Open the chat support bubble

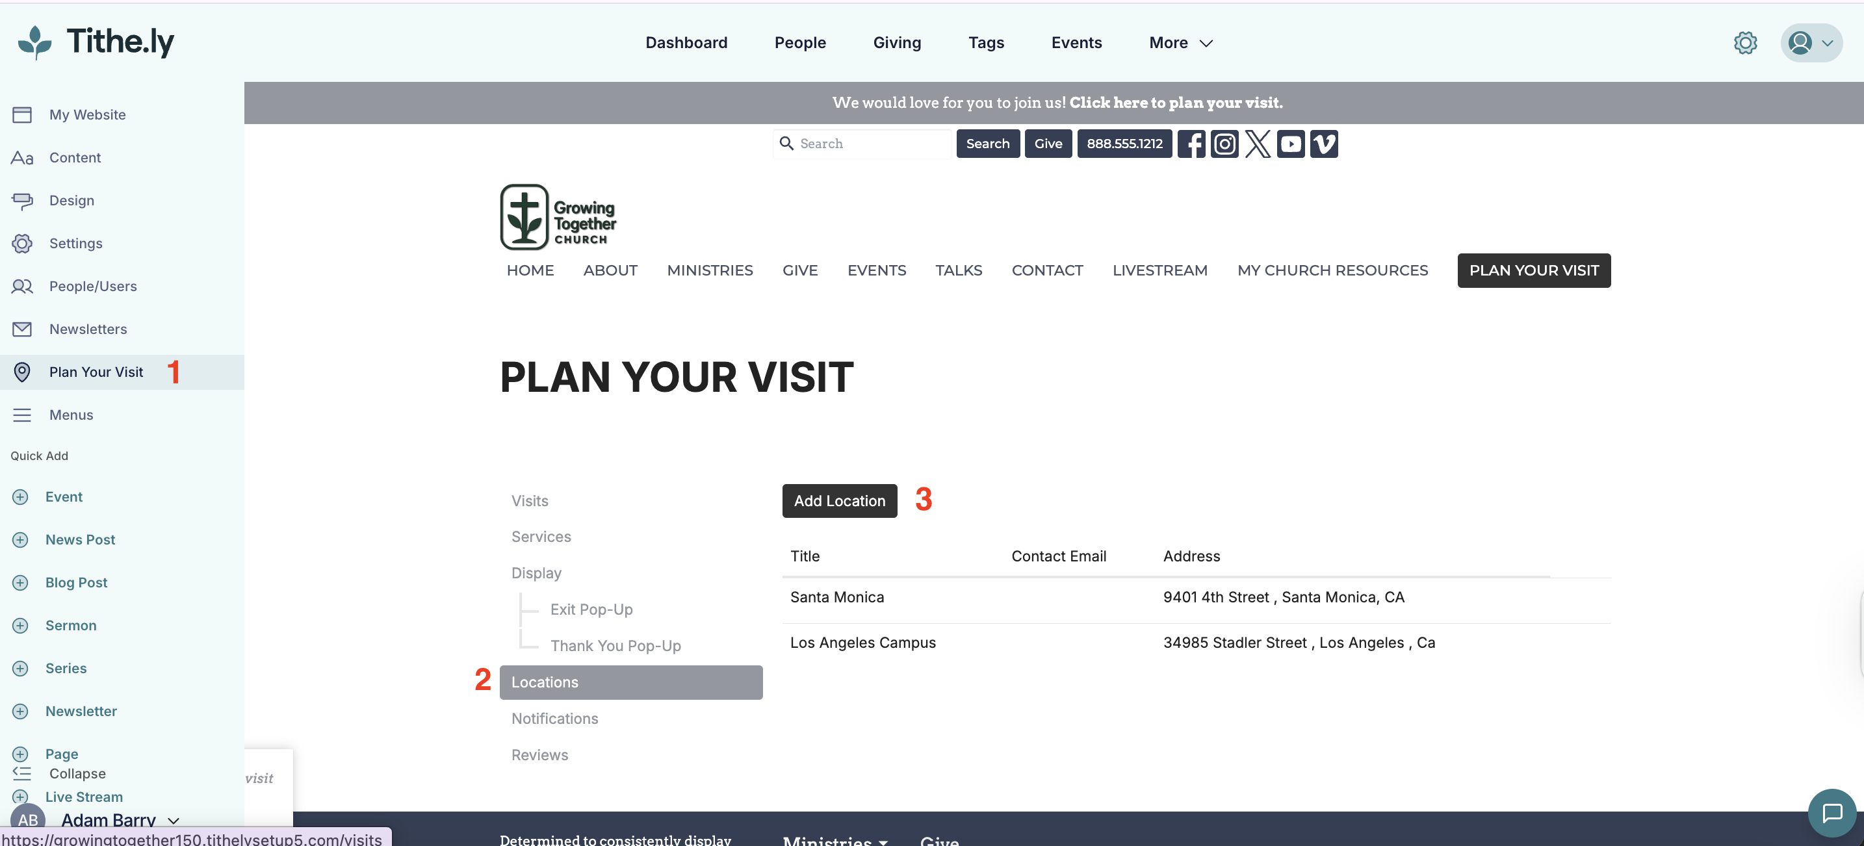tap(1832, 813)
